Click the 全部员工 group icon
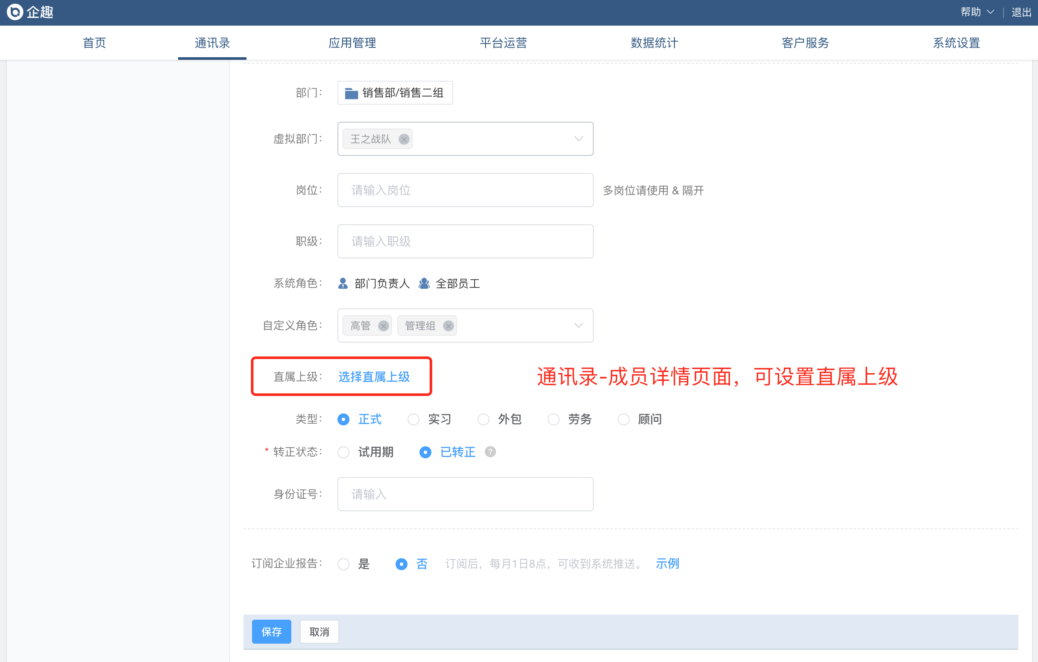 point(424,283)
